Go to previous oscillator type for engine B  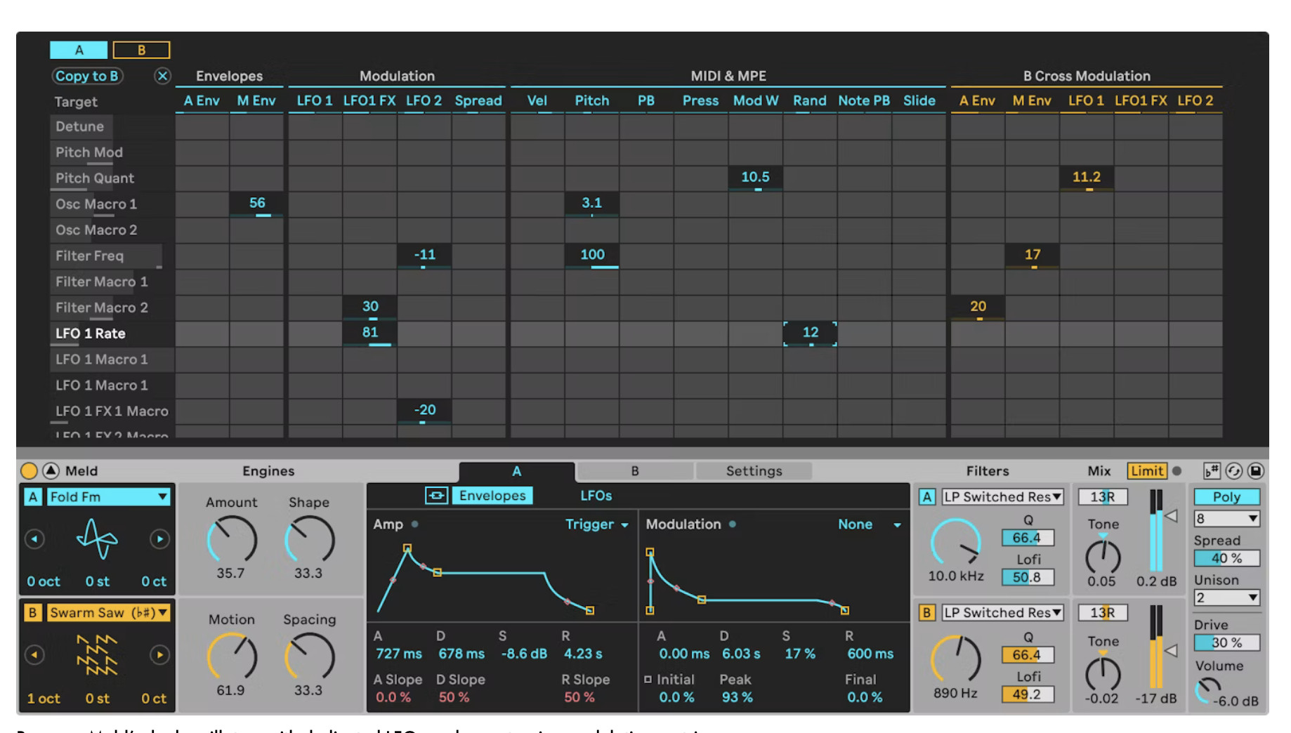point(34,655)
